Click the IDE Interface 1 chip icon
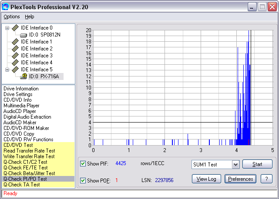This screenshot has width=279, height=199. point(15,42)
